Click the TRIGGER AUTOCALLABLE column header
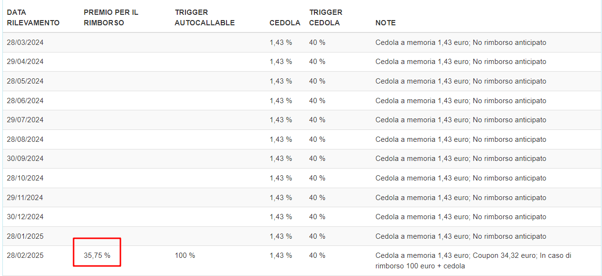The width and height of the screenshot is (602, 276). click(x=204, y=18)
